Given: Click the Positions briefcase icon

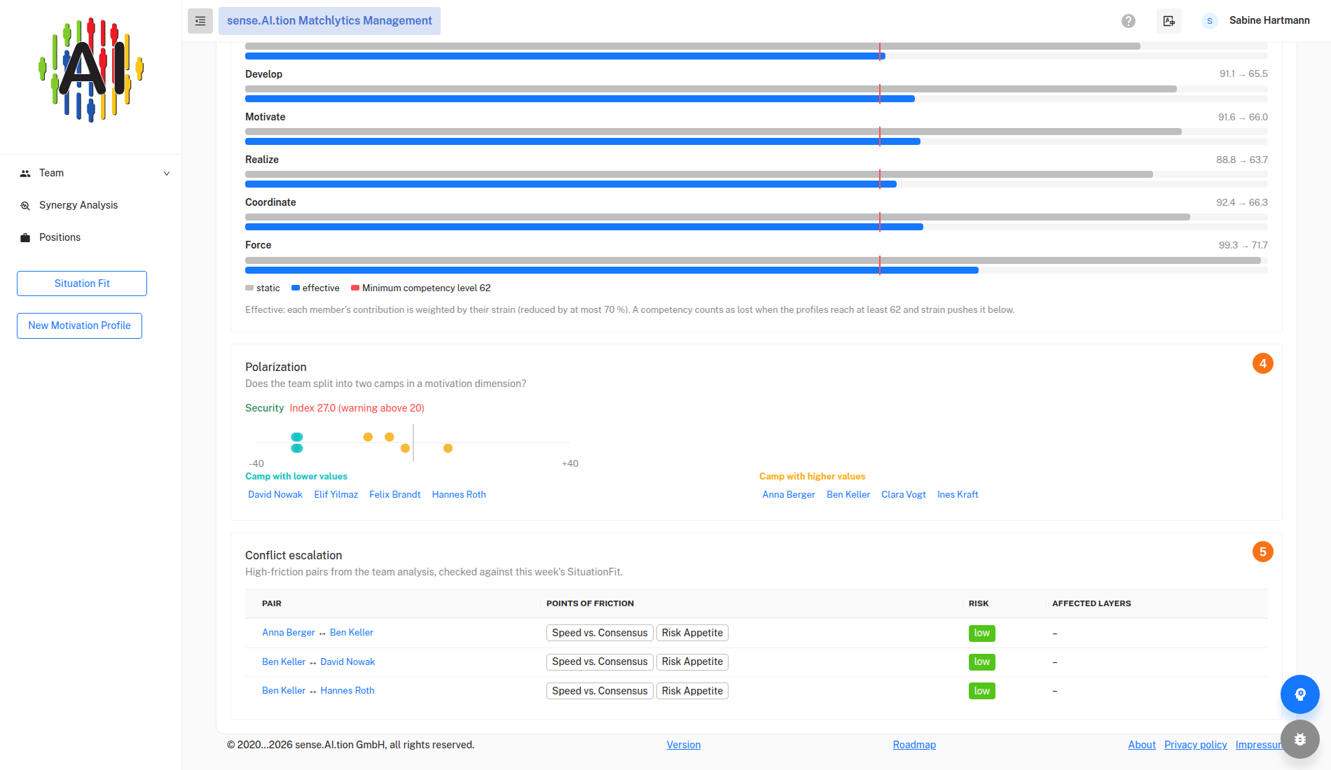Looking at the screenshot, I should [x=25, y=238].
